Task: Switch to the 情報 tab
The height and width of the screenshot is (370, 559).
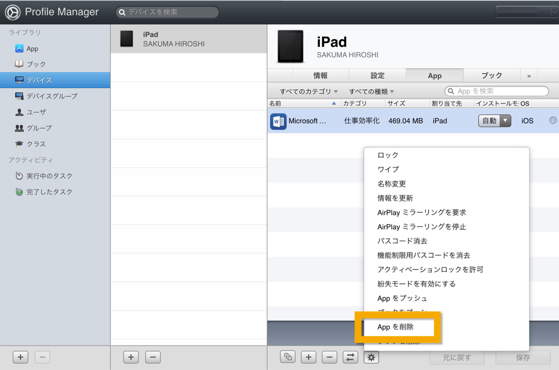Action: point(320,75)
